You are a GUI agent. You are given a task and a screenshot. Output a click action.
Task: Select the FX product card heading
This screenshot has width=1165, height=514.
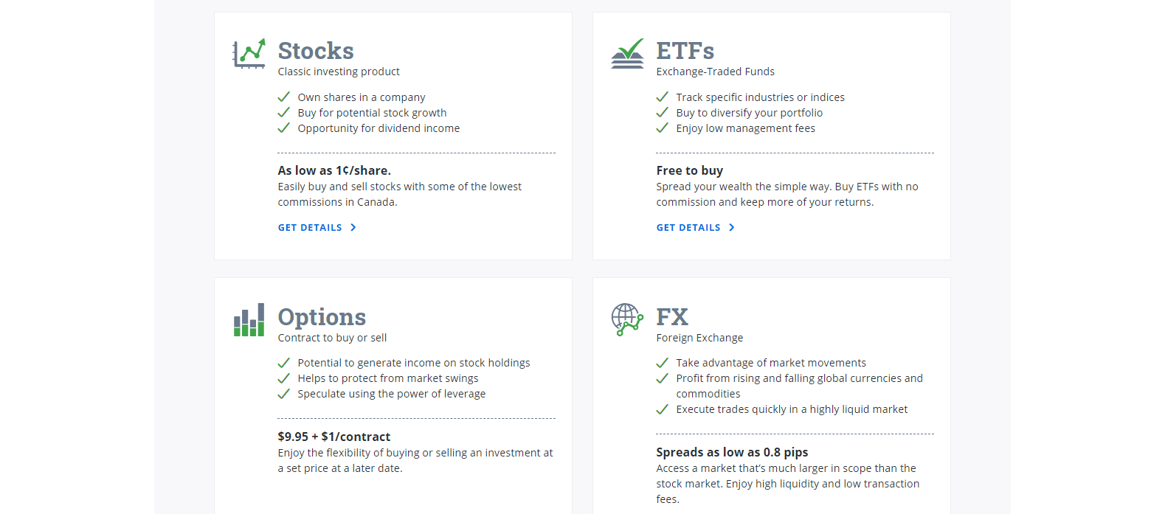click(672, 316)
